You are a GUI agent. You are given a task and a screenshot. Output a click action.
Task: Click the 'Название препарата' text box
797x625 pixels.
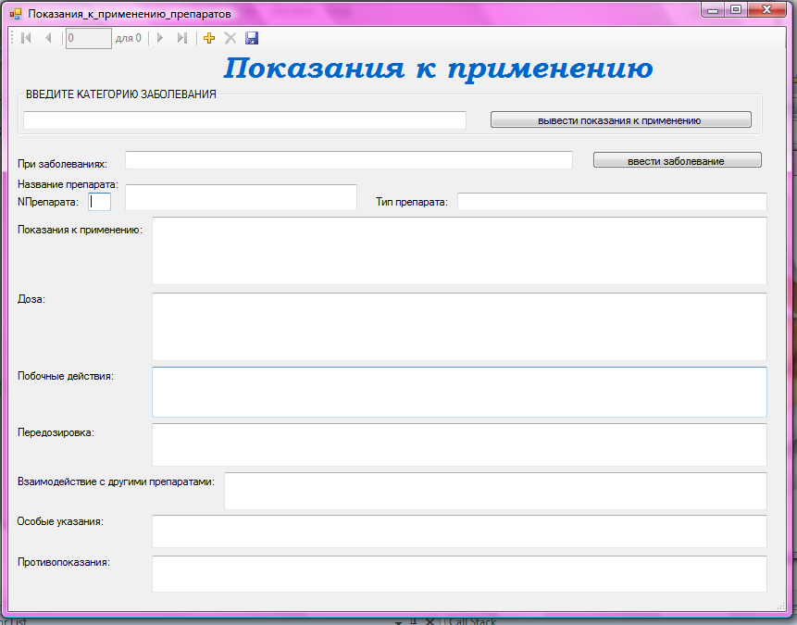(241, 198)
